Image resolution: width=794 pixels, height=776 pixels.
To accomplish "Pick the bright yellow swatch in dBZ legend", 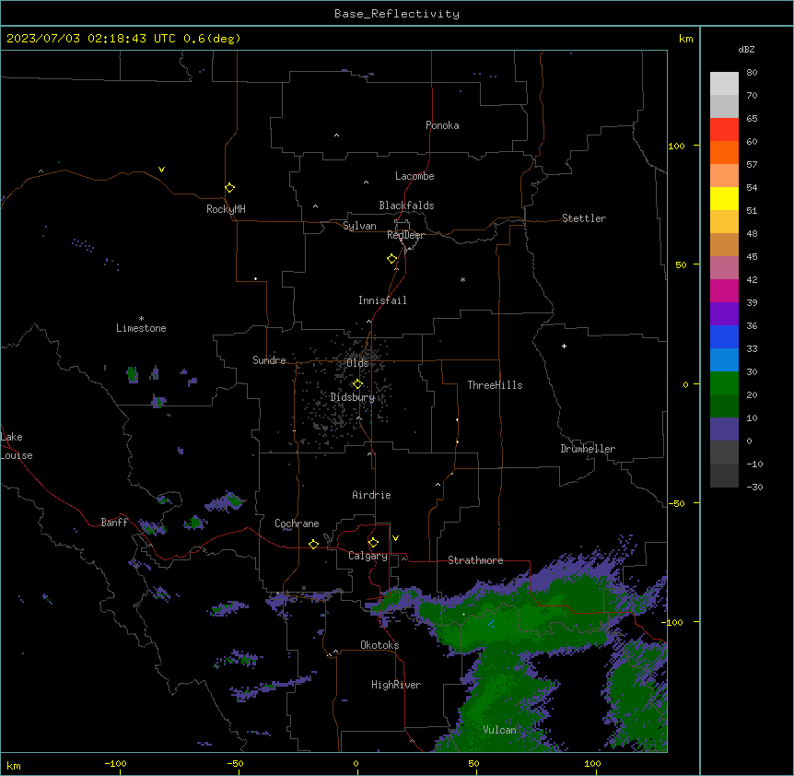I will click(724, 198).
